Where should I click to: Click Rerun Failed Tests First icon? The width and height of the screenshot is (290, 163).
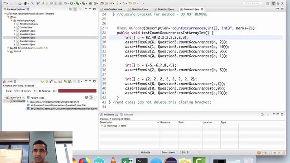[70, 81]
